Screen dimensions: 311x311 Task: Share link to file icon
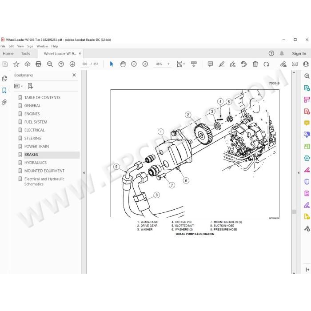(x=283, y=64)
